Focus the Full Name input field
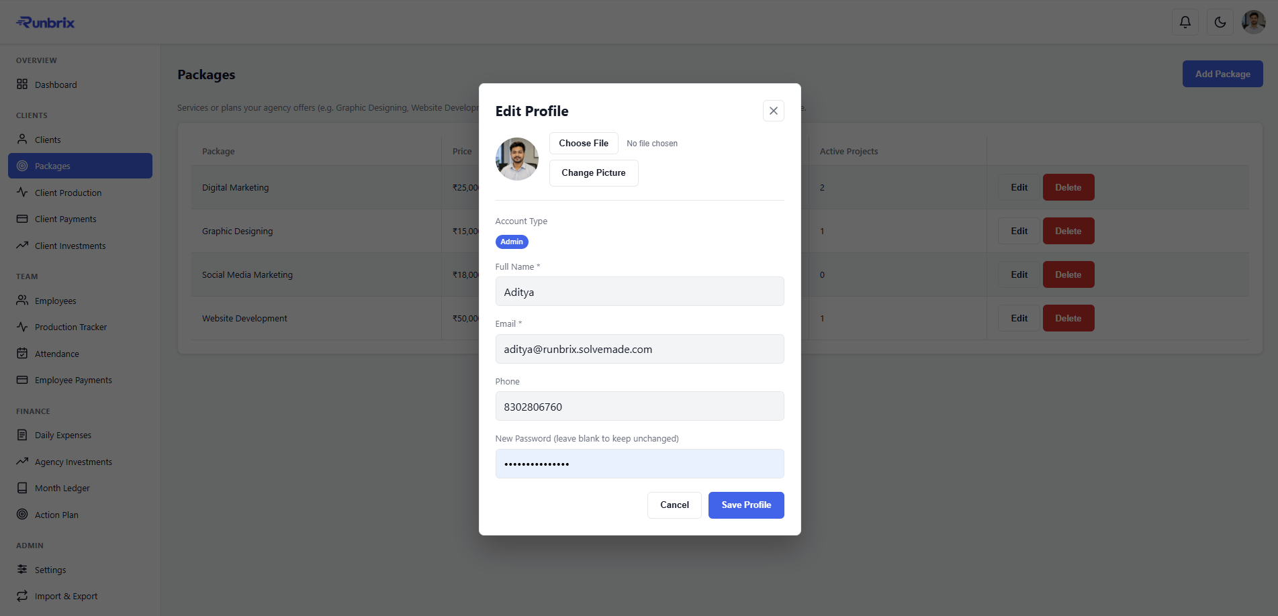This screenshot has width=1278, height=616. point(639,292)
